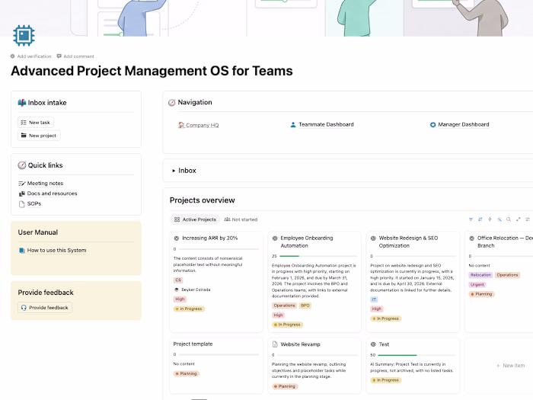Open the sort icon in Projects overview
Screen dimensions: 533x400
pos(480,219)
